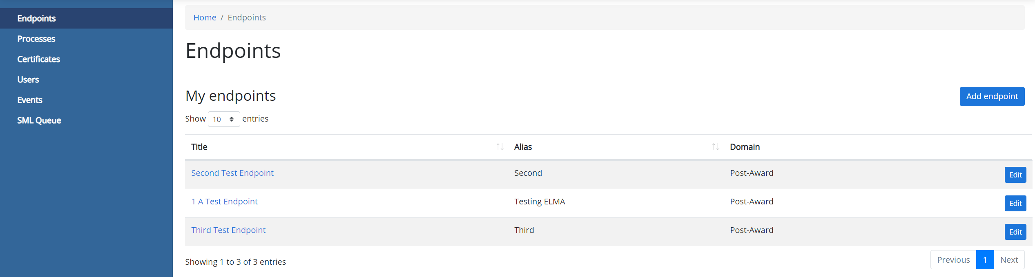The width and height of the screenshot is (1035, 277).
Task: Open the Second Test Endpoint link
Action: [x=232, y=173]
